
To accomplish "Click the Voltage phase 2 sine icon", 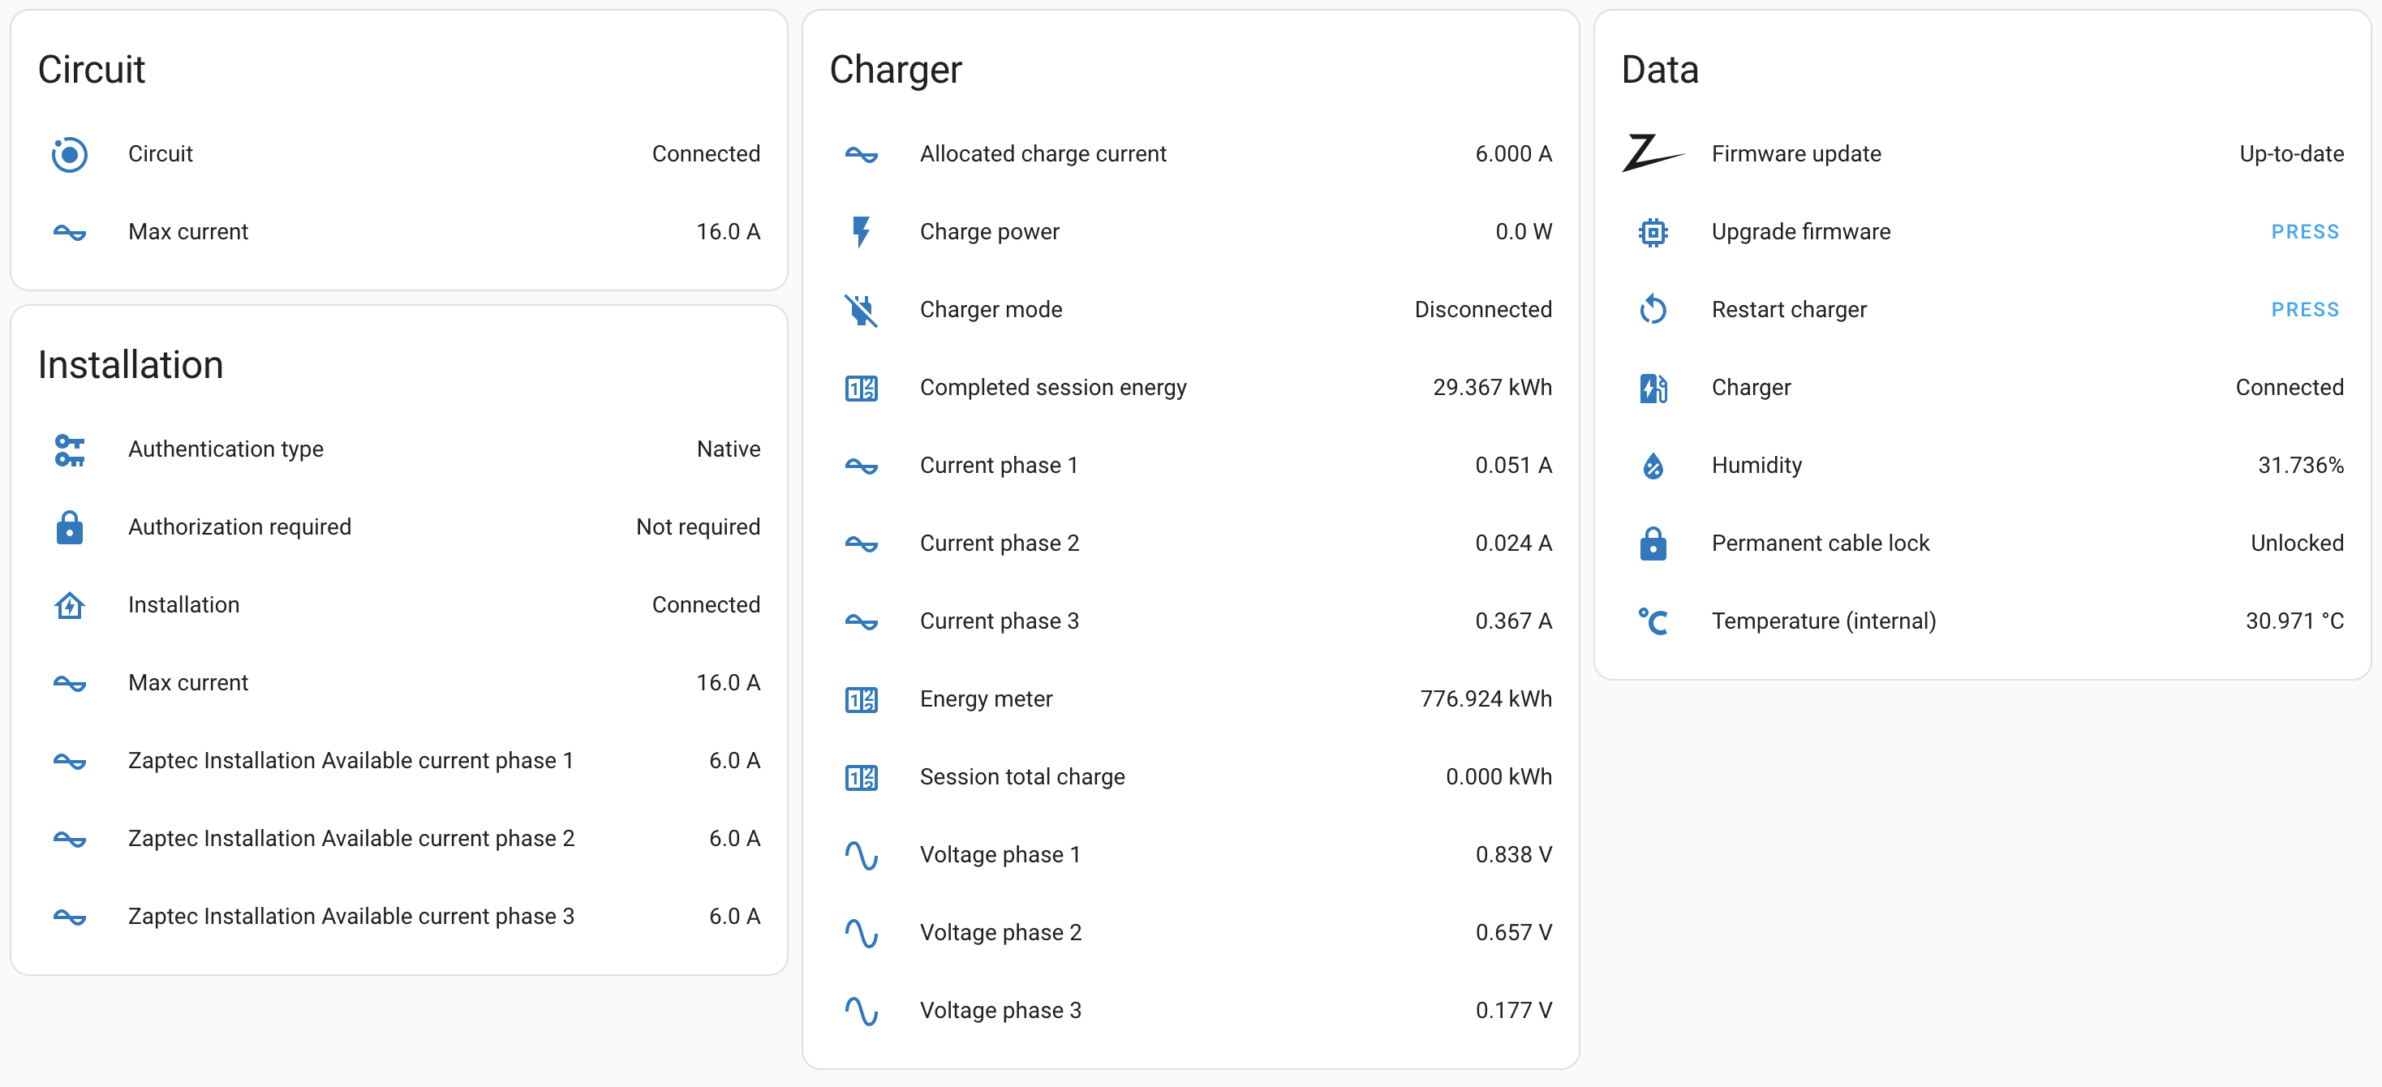I will [861, 933].
